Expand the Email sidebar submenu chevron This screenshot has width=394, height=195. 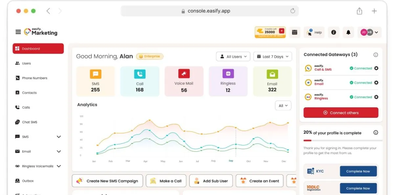click(x=59, y=151)
